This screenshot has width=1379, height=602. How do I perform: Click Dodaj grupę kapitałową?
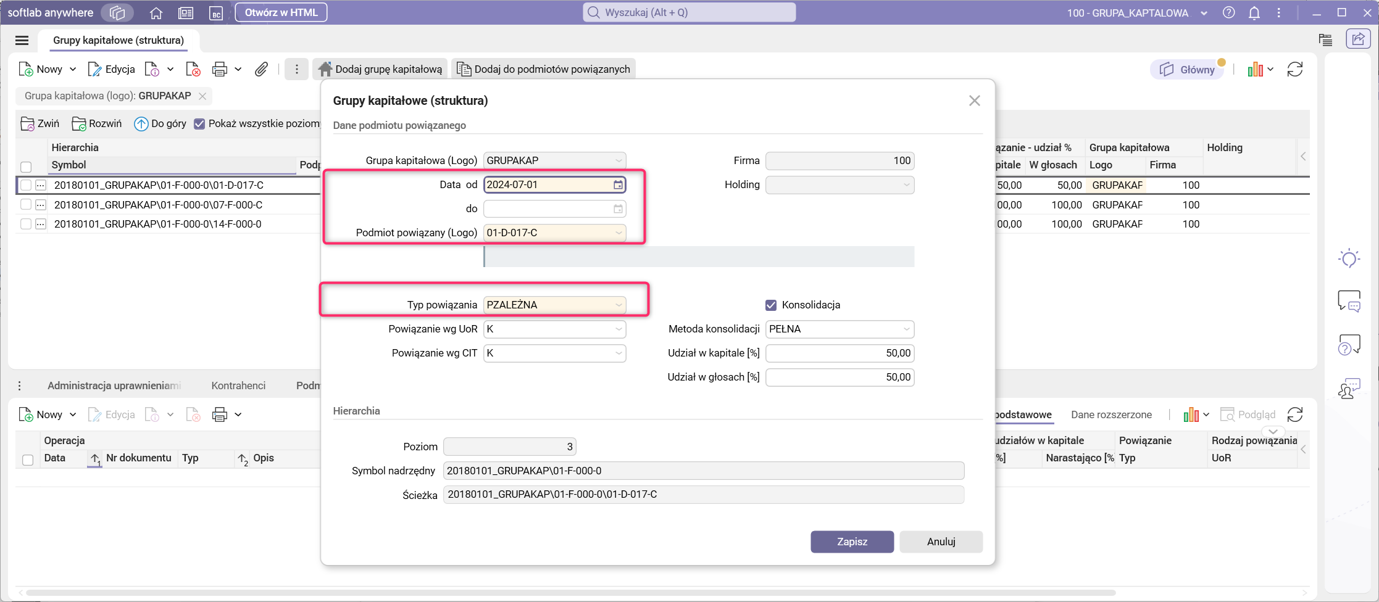click(x=380, y=70)
